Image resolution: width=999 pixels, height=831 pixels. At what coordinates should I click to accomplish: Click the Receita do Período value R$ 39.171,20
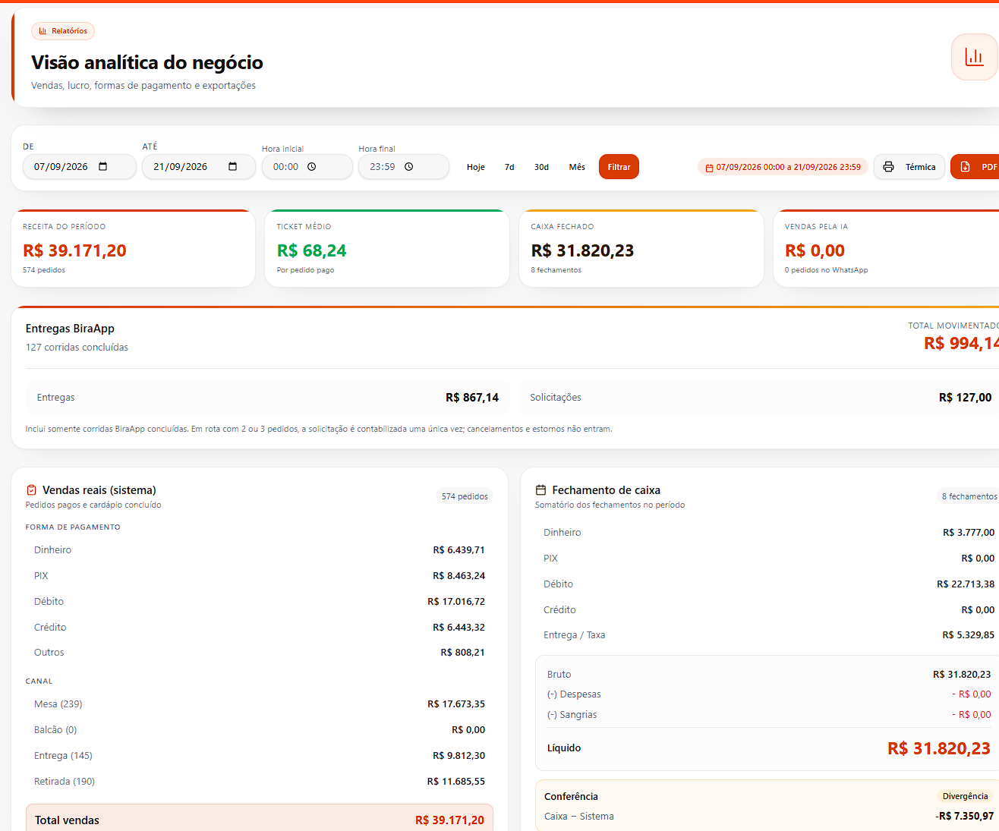[74, 250]
